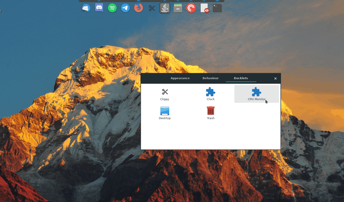Select the Trash docklet

pos(211,113)
